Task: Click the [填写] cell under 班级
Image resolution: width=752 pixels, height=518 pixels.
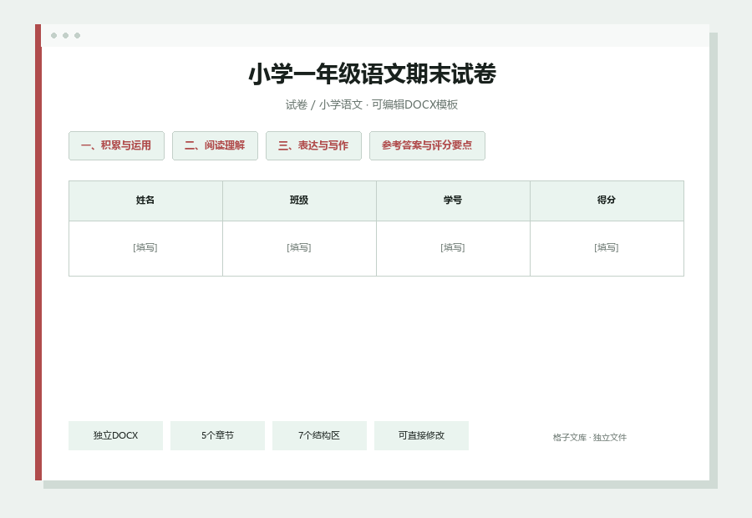Action: (299, 248)
